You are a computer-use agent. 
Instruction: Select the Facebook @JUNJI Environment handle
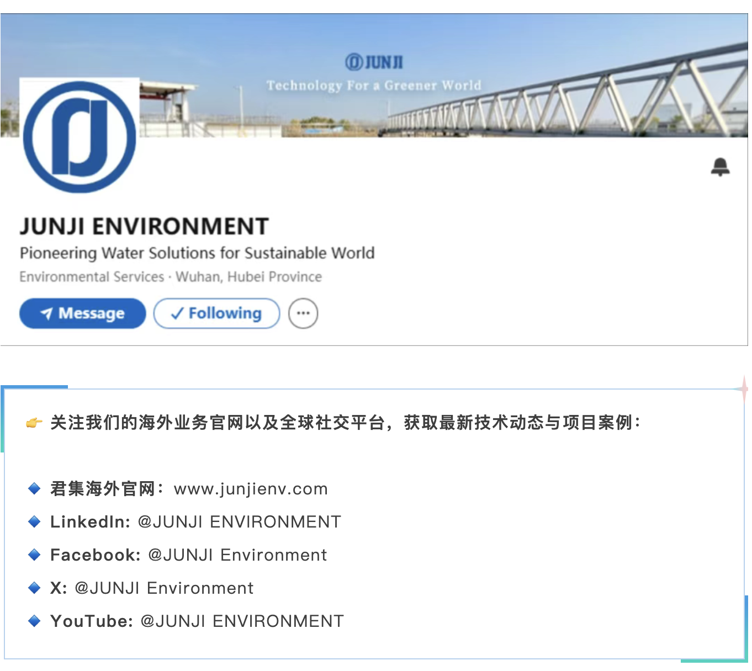click(237, 555)
